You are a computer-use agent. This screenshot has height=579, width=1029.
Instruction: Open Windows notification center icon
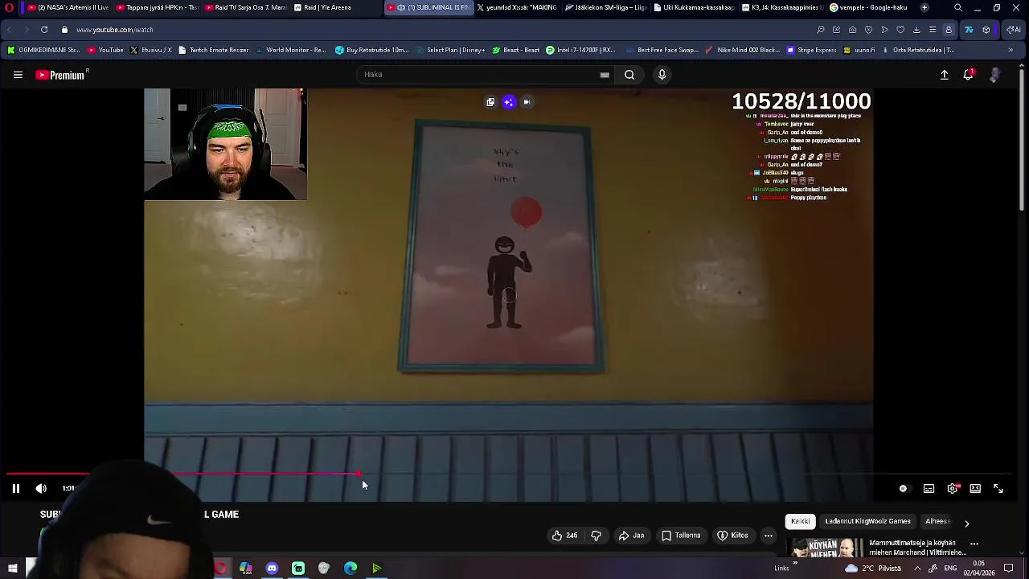pos(1009,569)
